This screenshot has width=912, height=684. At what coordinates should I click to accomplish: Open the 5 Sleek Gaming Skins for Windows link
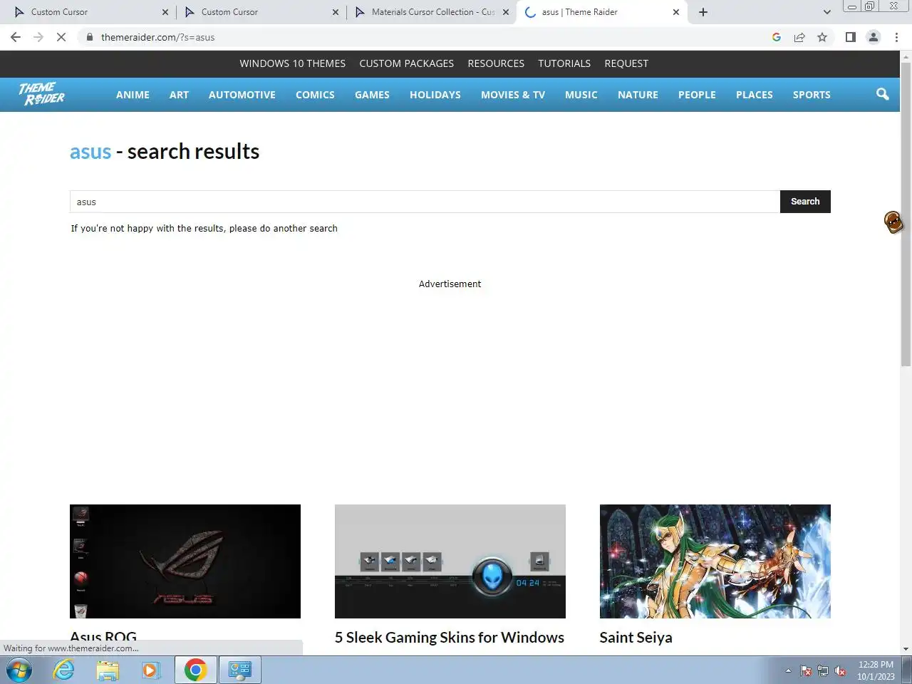(x=450, y=638)
